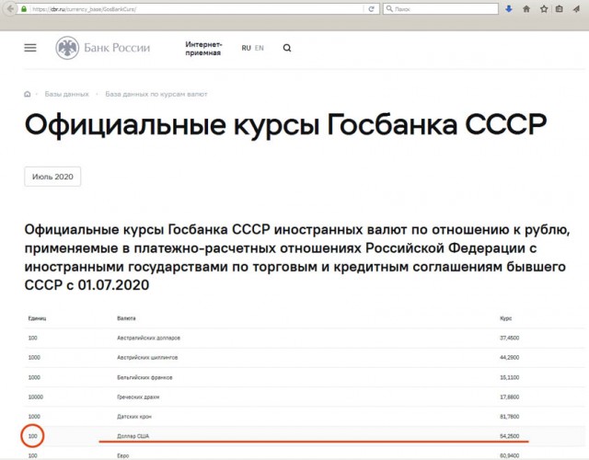Click rate value 60,9400
This screenshot has height=460, width=589.
coord(509,455)
